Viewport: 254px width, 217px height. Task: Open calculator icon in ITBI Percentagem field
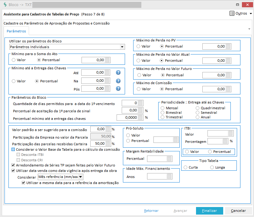[x=225, y=141]
